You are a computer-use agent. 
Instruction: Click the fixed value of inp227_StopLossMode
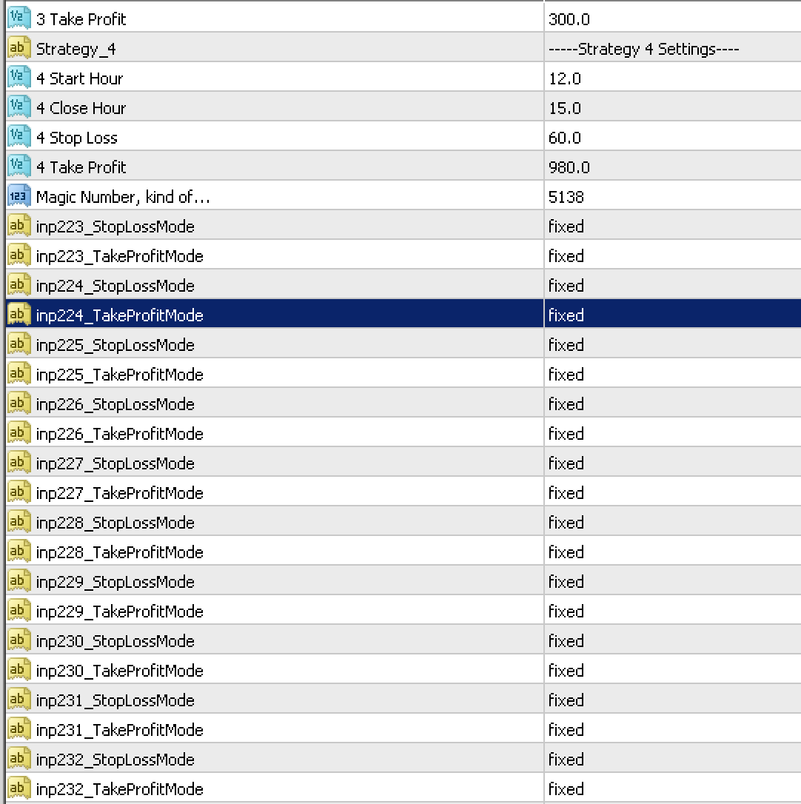click(566, 463)
